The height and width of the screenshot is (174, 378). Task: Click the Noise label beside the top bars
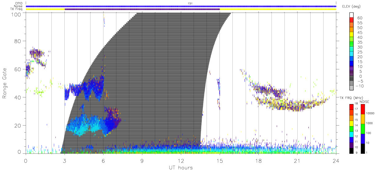click(x=19, y=6)
